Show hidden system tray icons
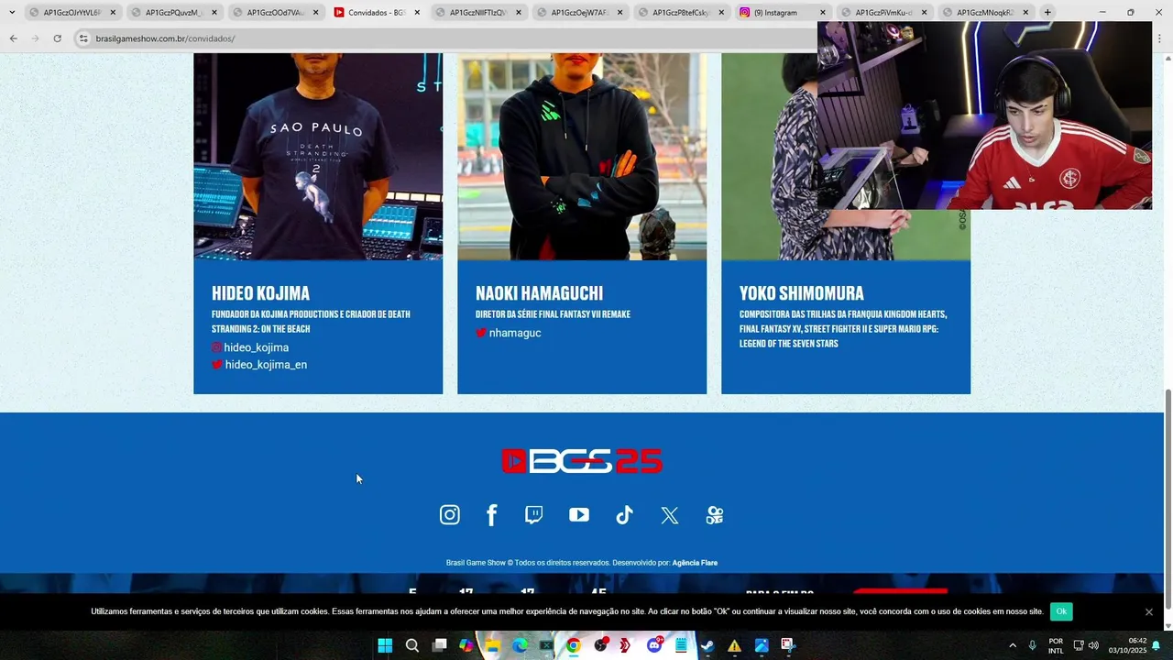1173x660 pixels. pos(1013,645)
